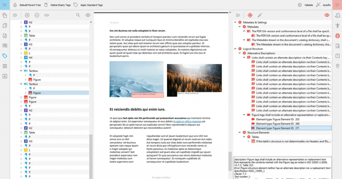Open the Tags tab in the left sidebar
This screenshot has width=342, height=179.
click(x=5, y=56)
